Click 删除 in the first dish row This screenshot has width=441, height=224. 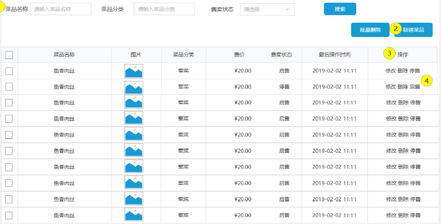tap(403, 71)
